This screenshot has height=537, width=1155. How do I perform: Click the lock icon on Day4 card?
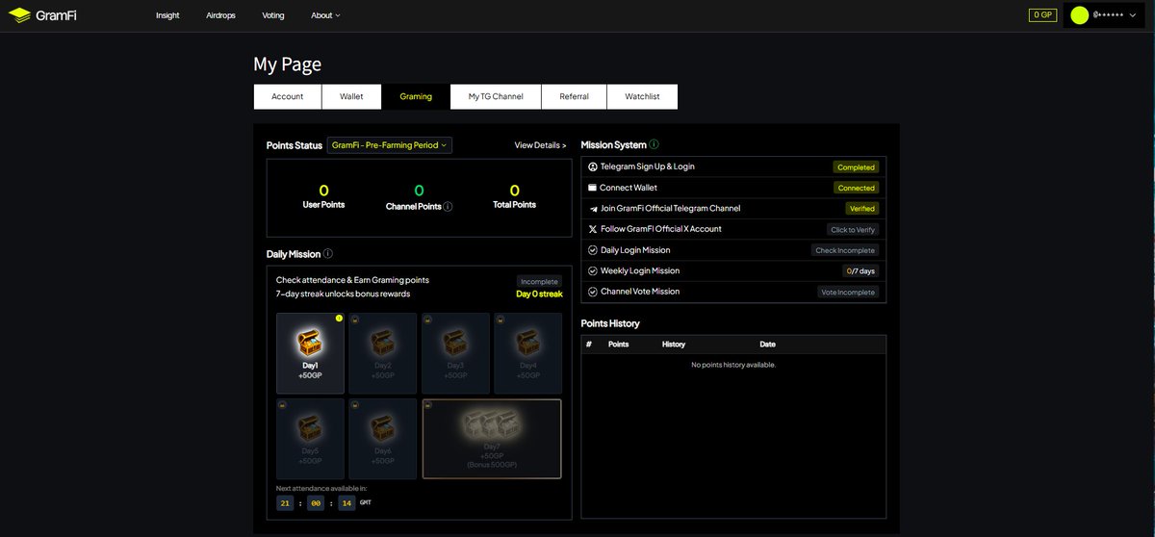(500, 320)
